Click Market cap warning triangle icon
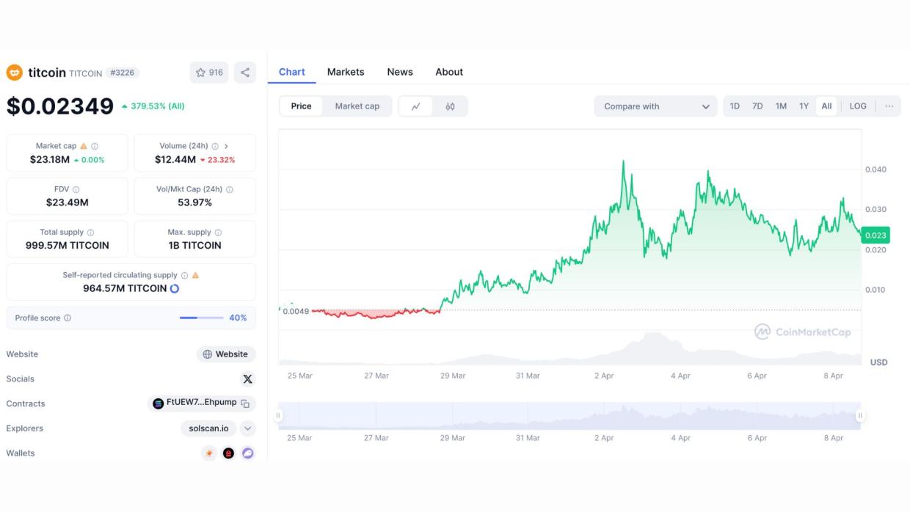Screen dimensions: 910x512 coord(84,146)
